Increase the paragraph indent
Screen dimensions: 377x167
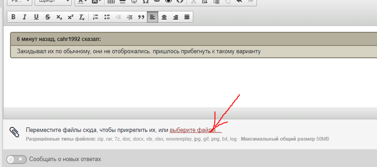pyautogui.click(x=130, y=17)
